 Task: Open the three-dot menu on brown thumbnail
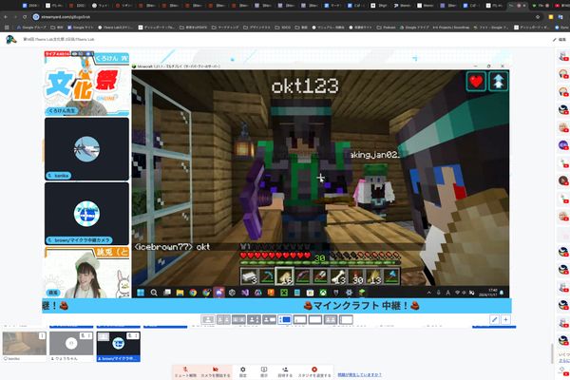[x=136, y=335]
